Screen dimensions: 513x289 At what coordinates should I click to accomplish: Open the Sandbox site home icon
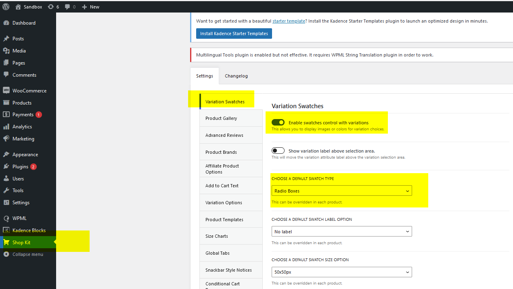18,6
